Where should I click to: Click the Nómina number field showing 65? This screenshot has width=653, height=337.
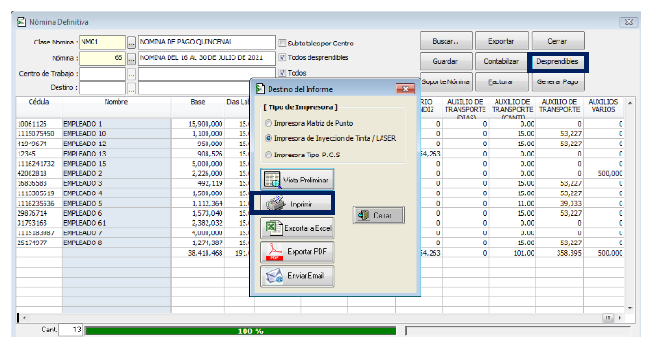(x=102, y=57)
